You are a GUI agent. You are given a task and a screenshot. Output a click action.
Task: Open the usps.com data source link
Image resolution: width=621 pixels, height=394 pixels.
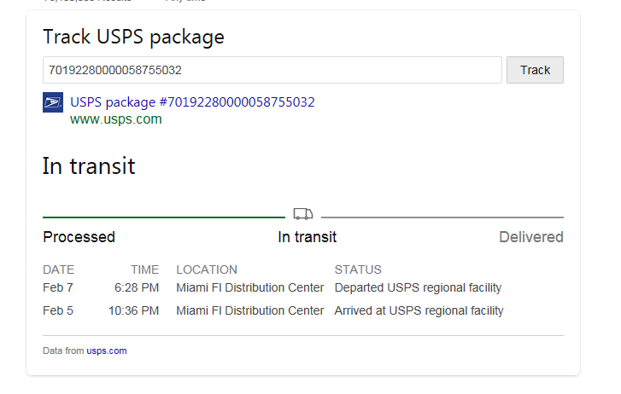107,351
